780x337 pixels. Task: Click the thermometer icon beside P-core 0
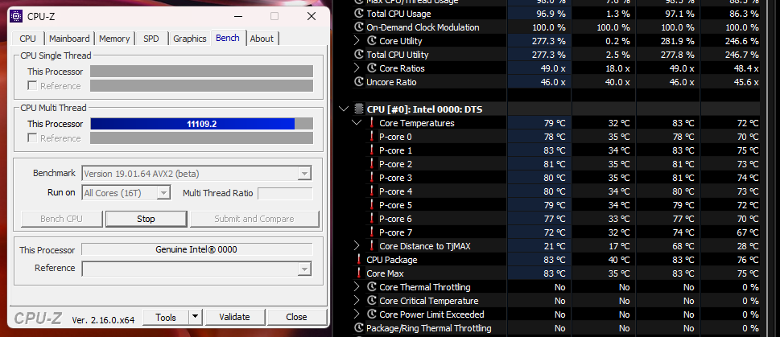coord(372,136)
